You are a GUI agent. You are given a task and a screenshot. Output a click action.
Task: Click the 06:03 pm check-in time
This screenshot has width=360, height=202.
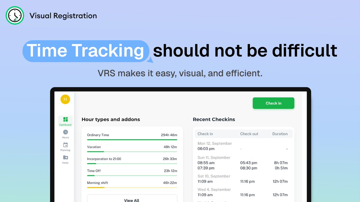click(x=206, y=149)
